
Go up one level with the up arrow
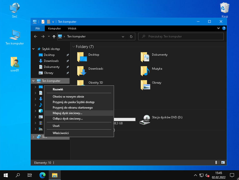click(x=54, y=36)
